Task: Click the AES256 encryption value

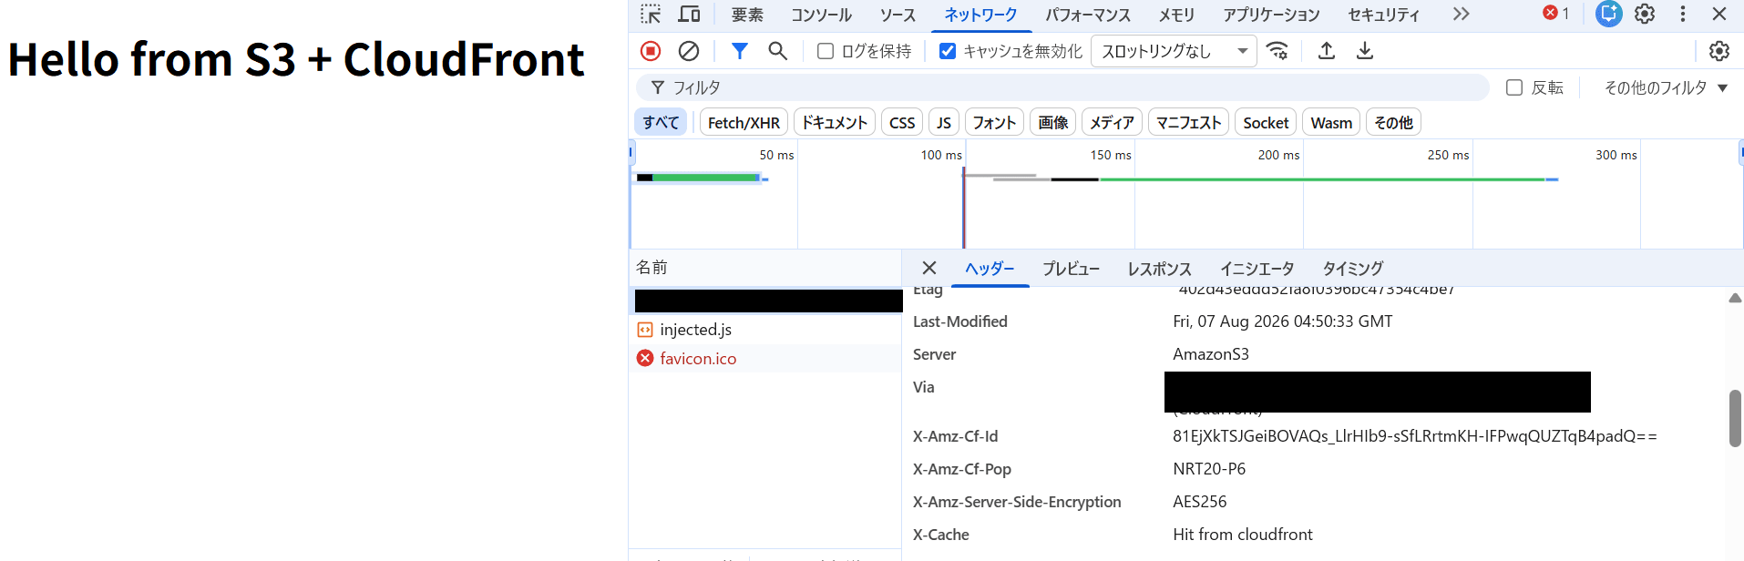Action: click(x=1200, y=502)
